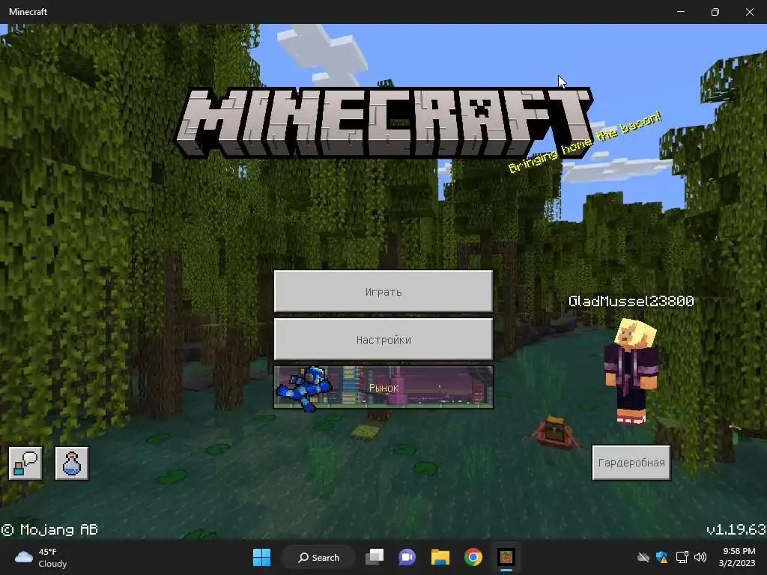
Task: Click the taskbar Search box
Action: (318, 557)
